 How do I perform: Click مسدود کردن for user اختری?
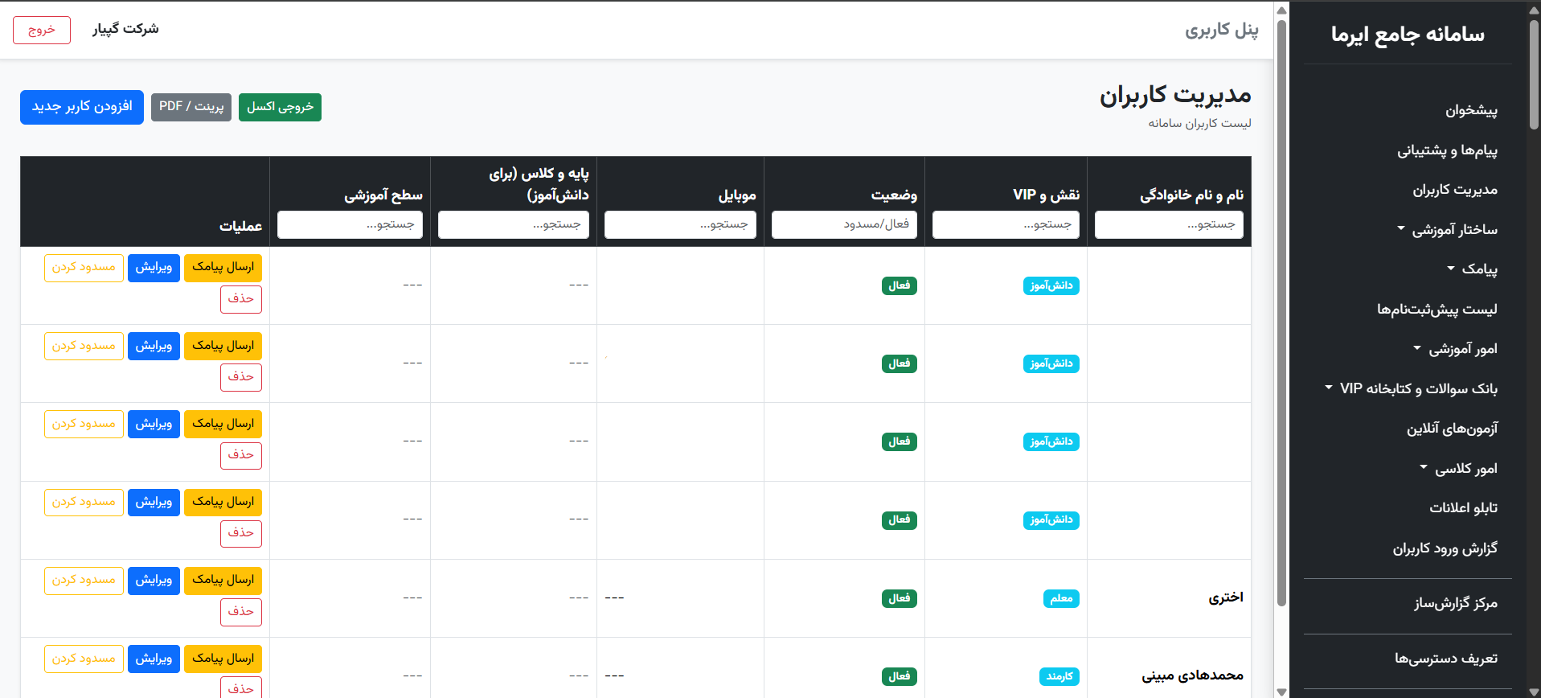point(84,580)
